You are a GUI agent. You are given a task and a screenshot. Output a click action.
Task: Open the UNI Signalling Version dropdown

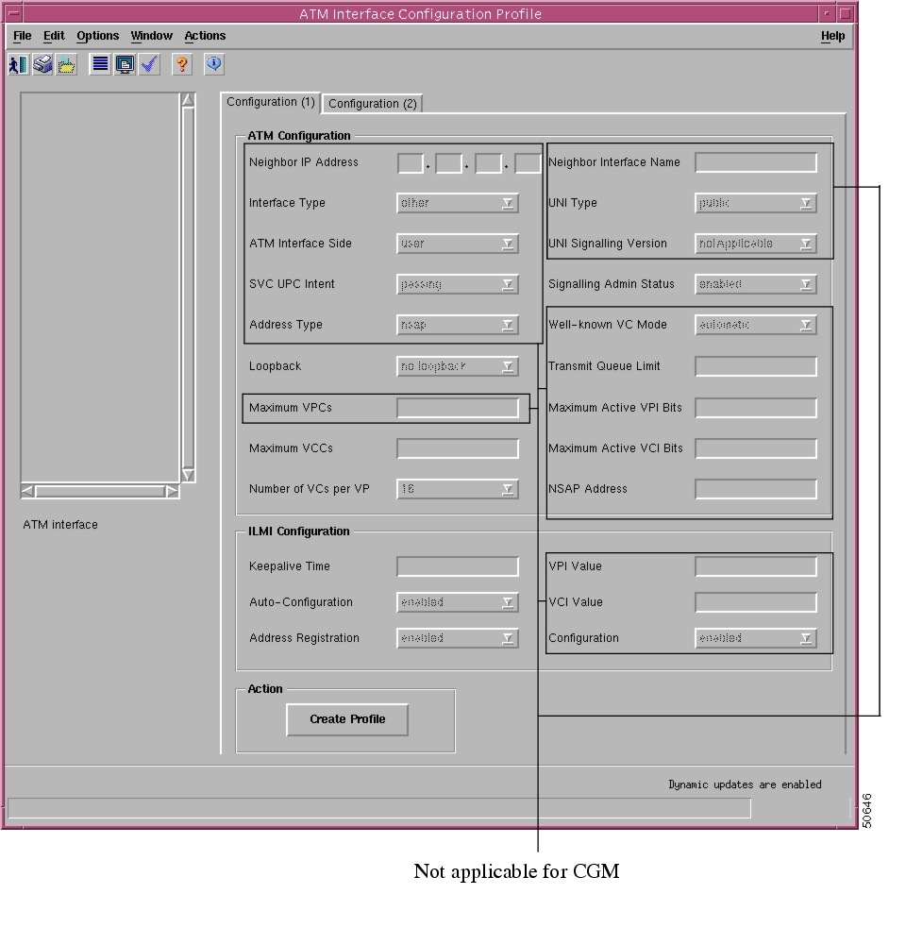click(756, 244)
